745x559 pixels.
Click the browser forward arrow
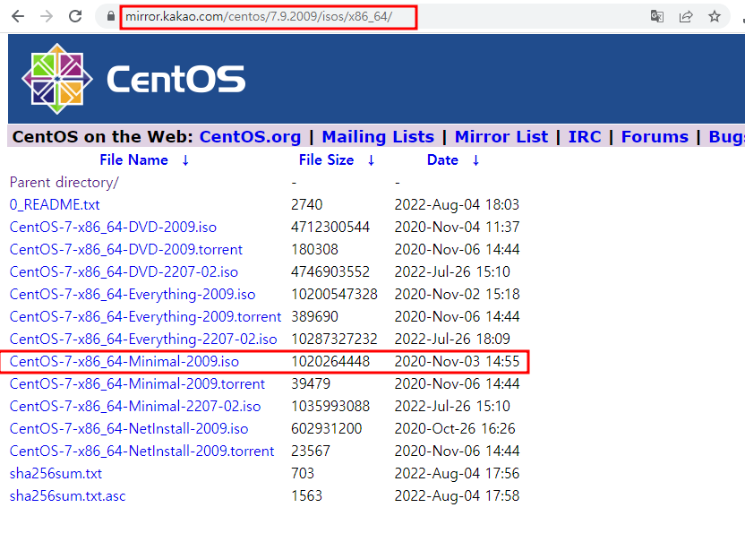pyautogui.click(x=47, y=17)
